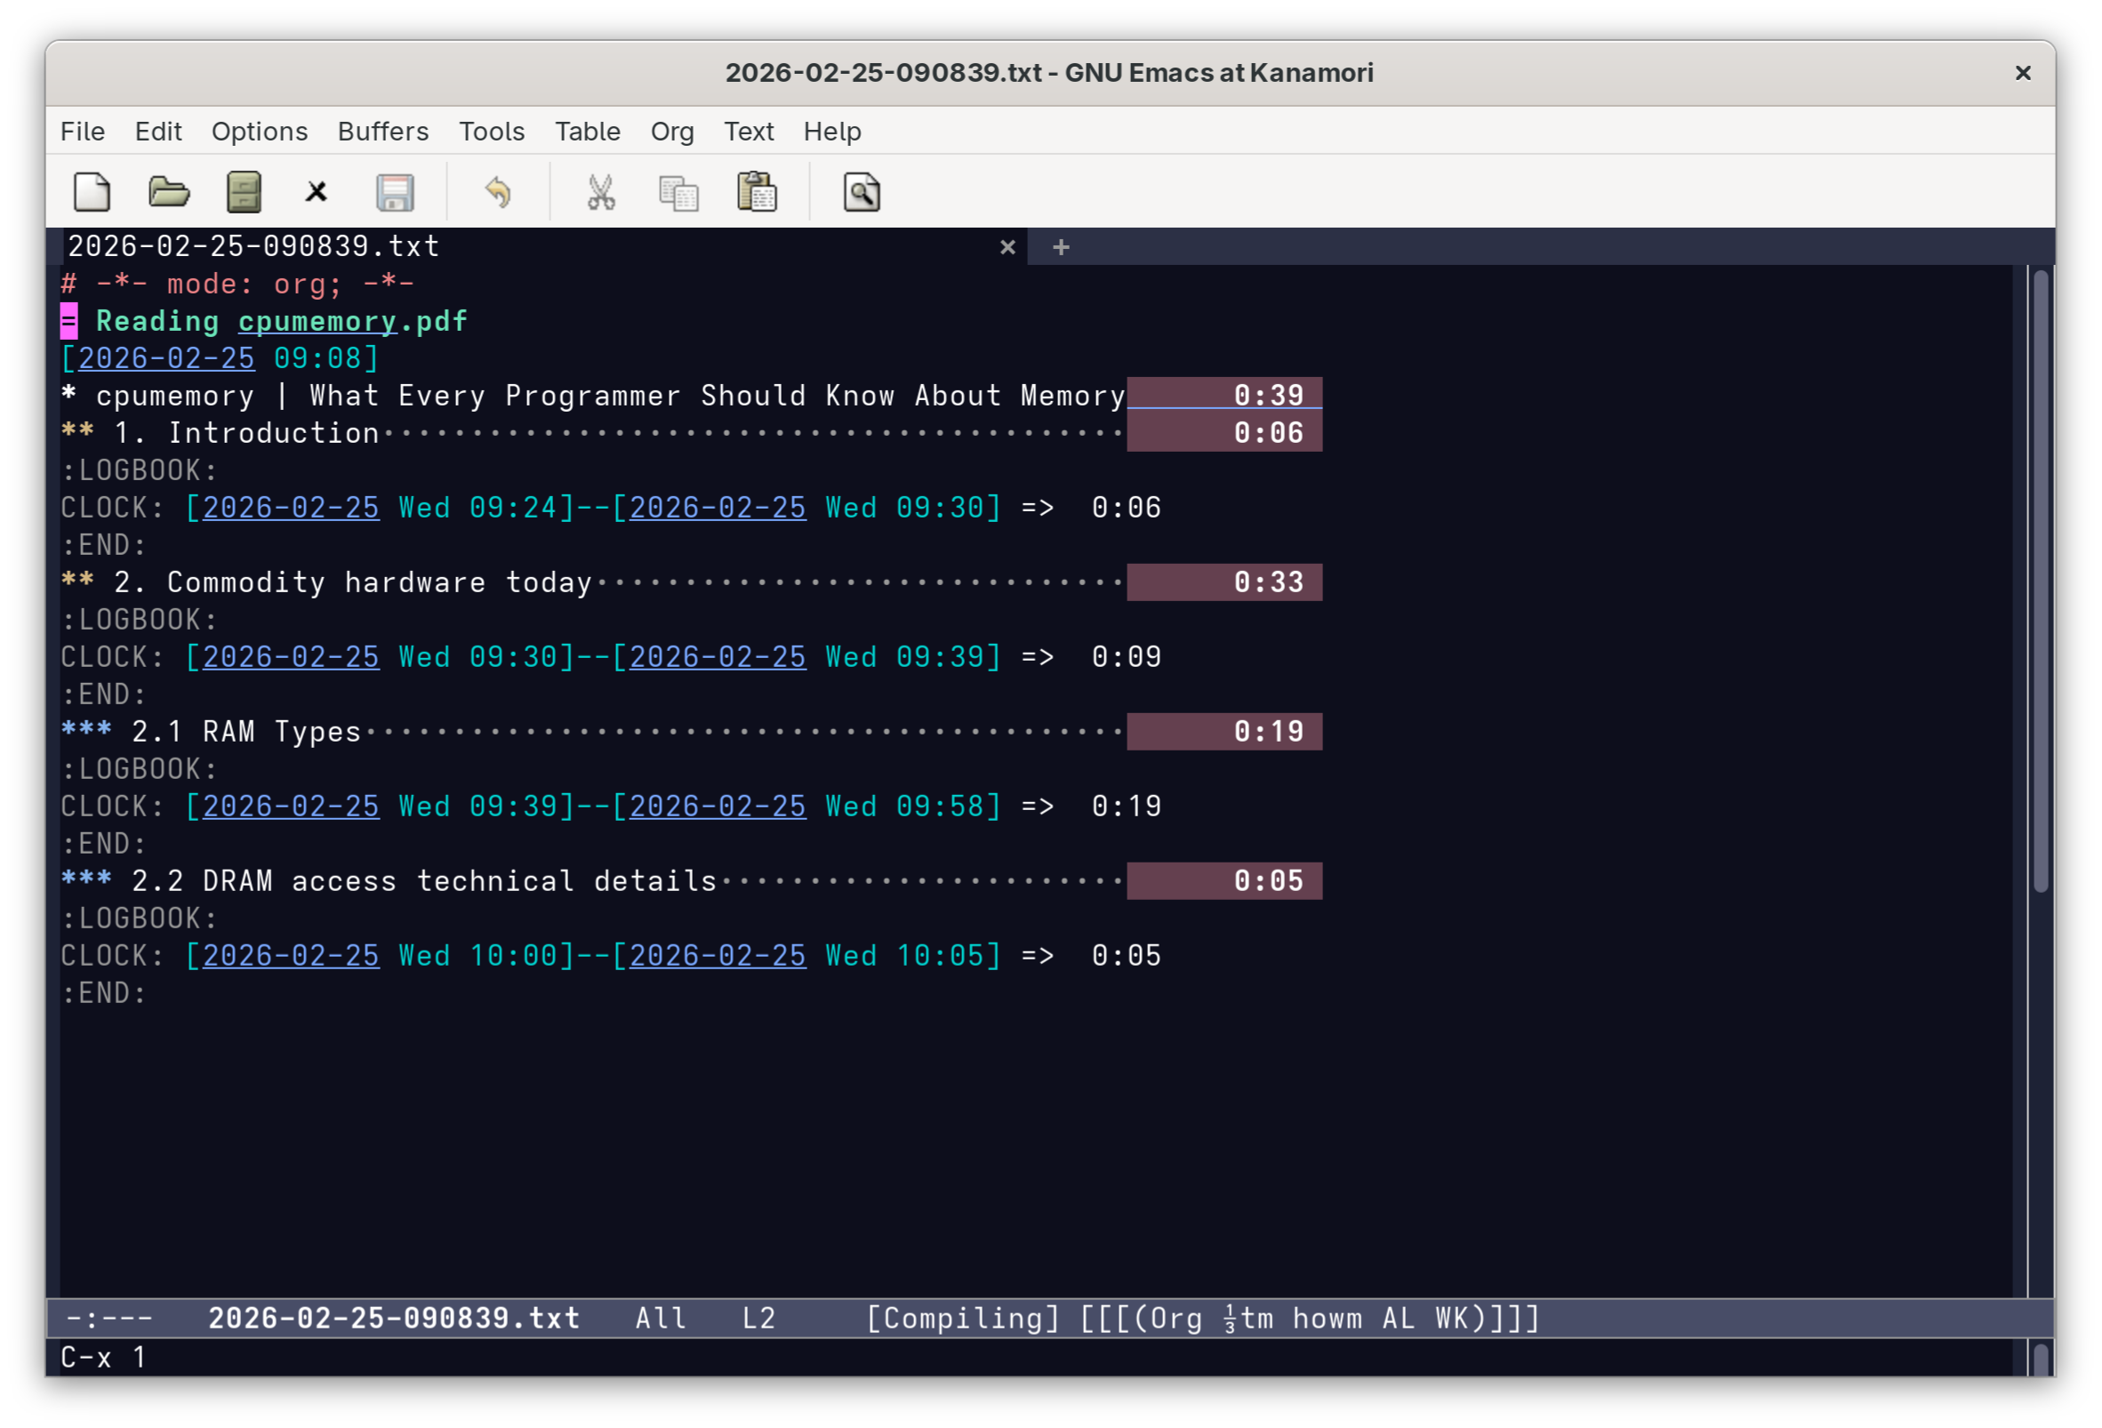Open a file with the folder icon
The height and width of the screenshot is (1428, 2102).
click(168, 192)
